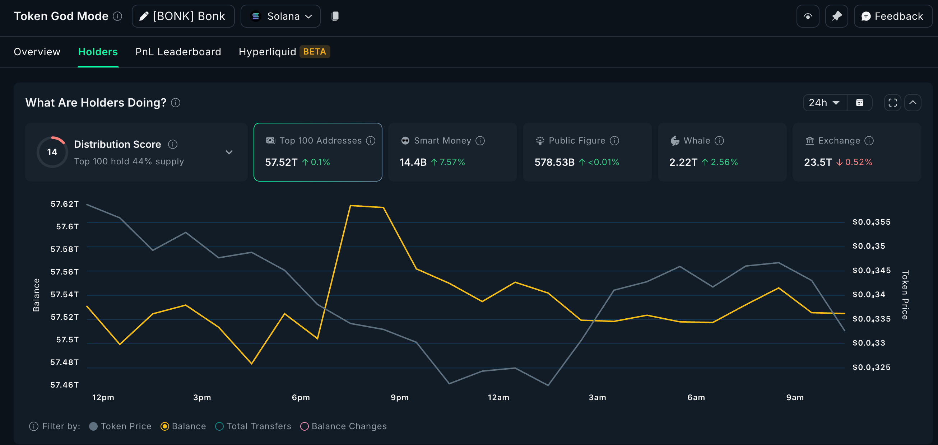Viewport: 938px width, 445px height.
Task: Click the pin icon button
Action: click(x=836, y=16)
